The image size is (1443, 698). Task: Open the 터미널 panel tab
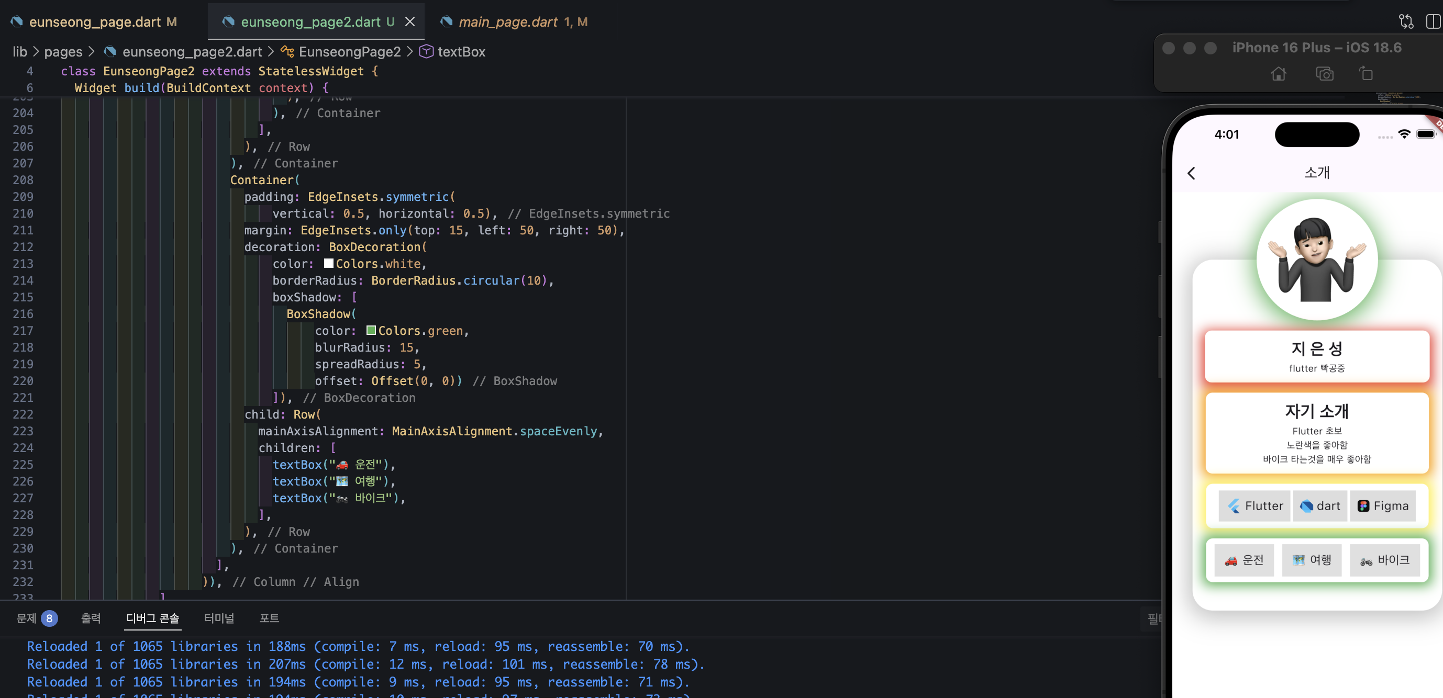point(219,618)
